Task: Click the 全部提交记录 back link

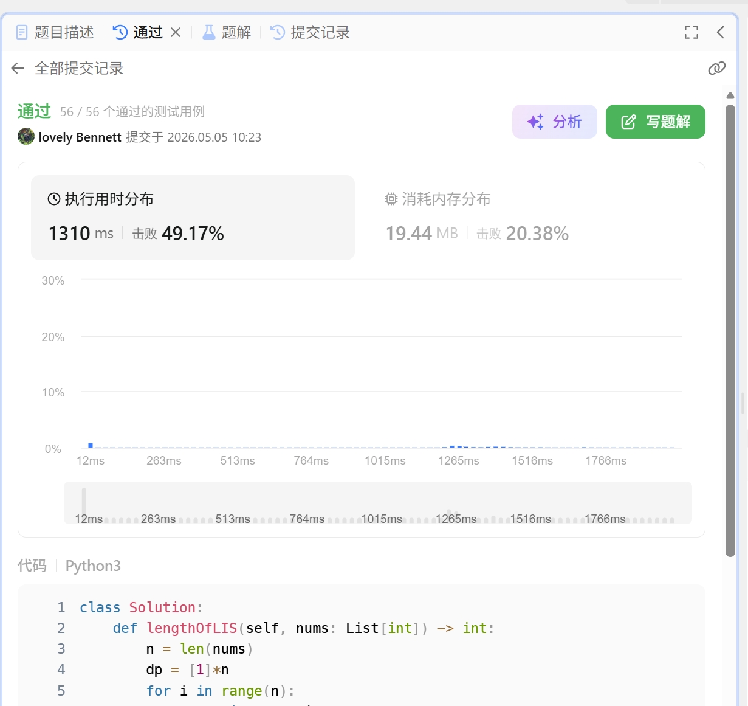Action: click(79, 68)
